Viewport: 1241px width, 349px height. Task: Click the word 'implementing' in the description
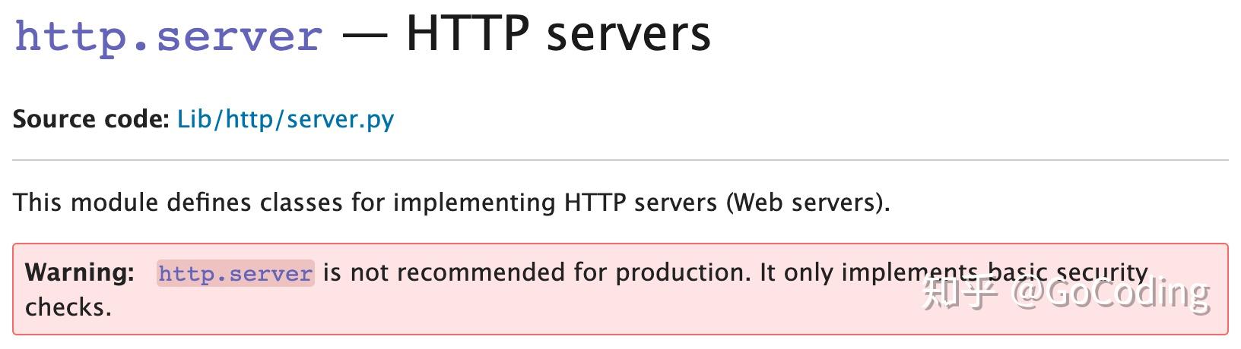tap(474, 203)
